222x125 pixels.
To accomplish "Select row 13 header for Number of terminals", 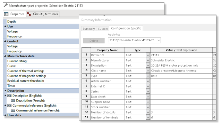I will (x=86, y=117).
